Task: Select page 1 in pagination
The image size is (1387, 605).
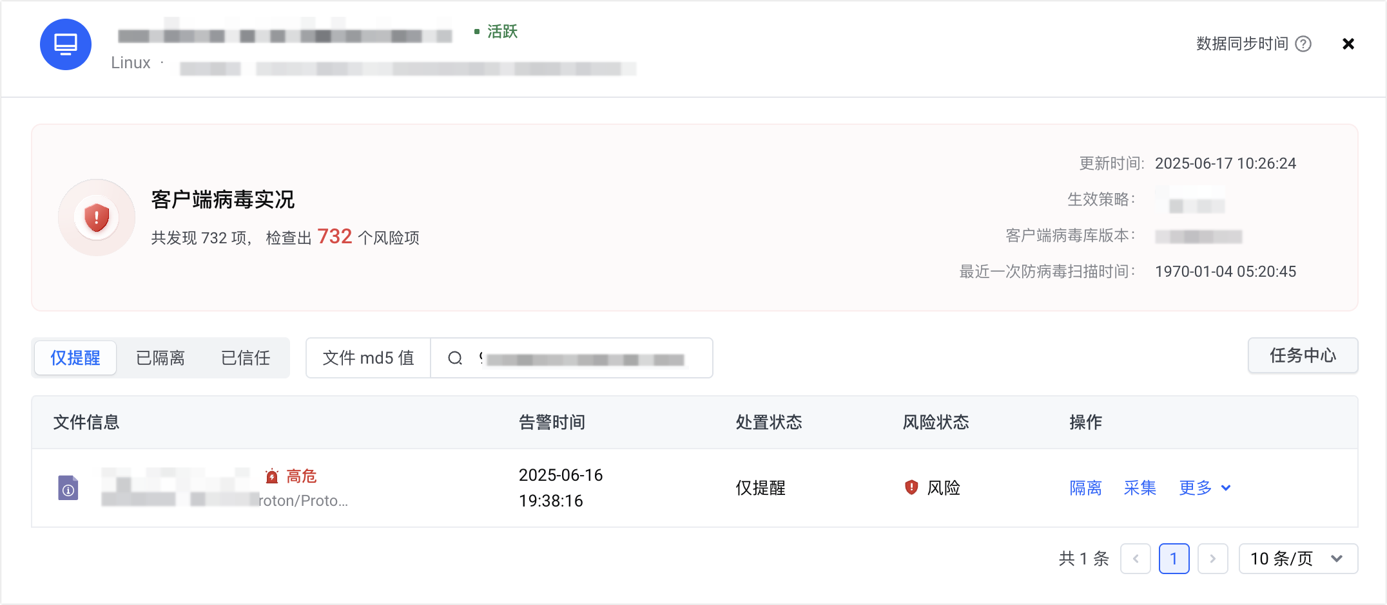Action: tap(1174, 559)
